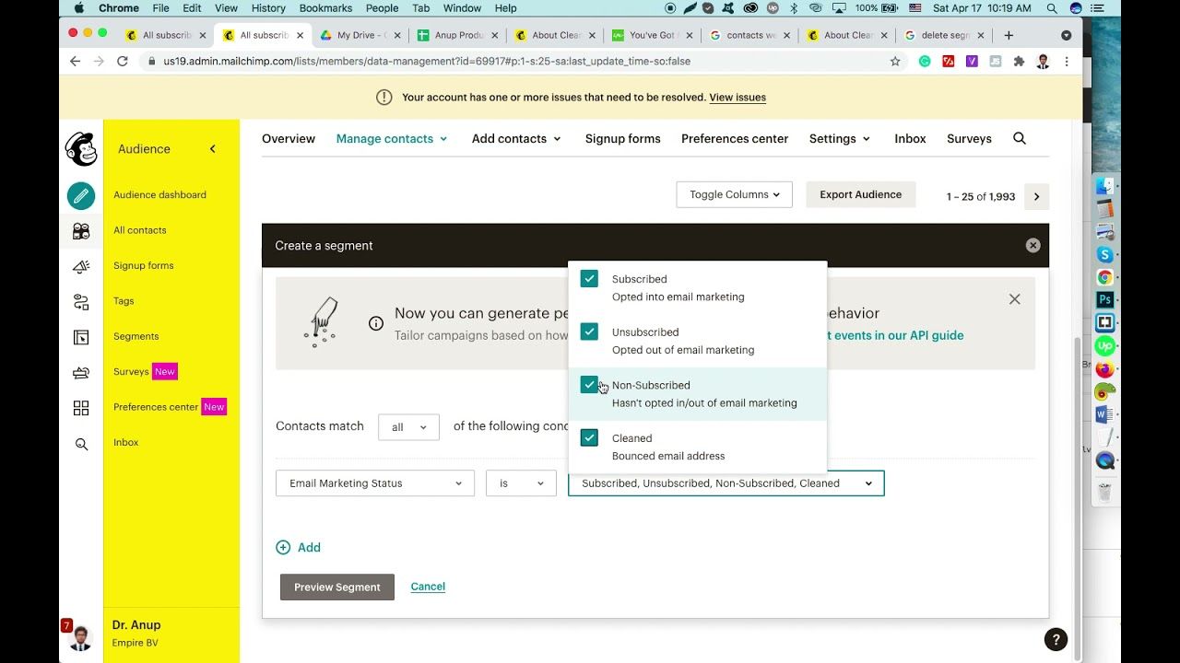Switch to the My Drive browser tab
The image size is (1180, 663).
(x=360, y=35)
